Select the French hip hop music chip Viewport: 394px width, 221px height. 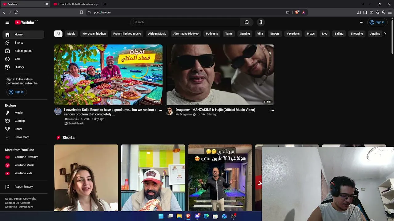coord(127,33)
